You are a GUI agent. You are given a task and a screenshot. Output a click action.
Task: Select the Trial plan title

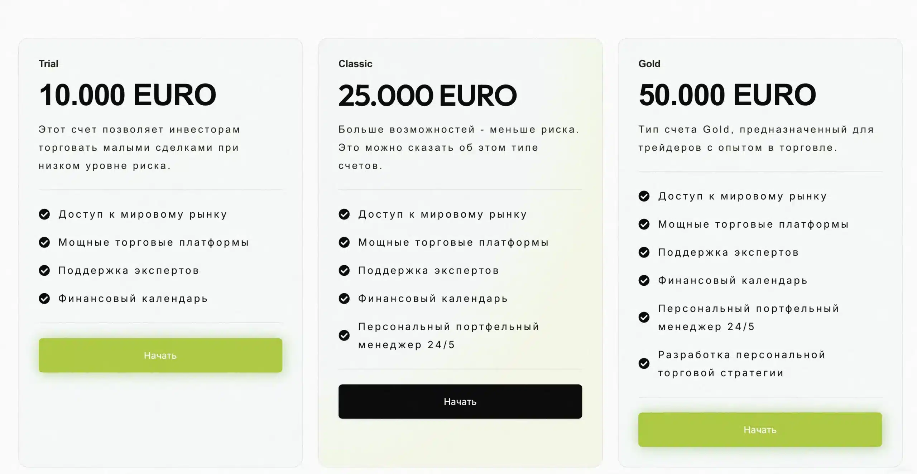point(48,64)
